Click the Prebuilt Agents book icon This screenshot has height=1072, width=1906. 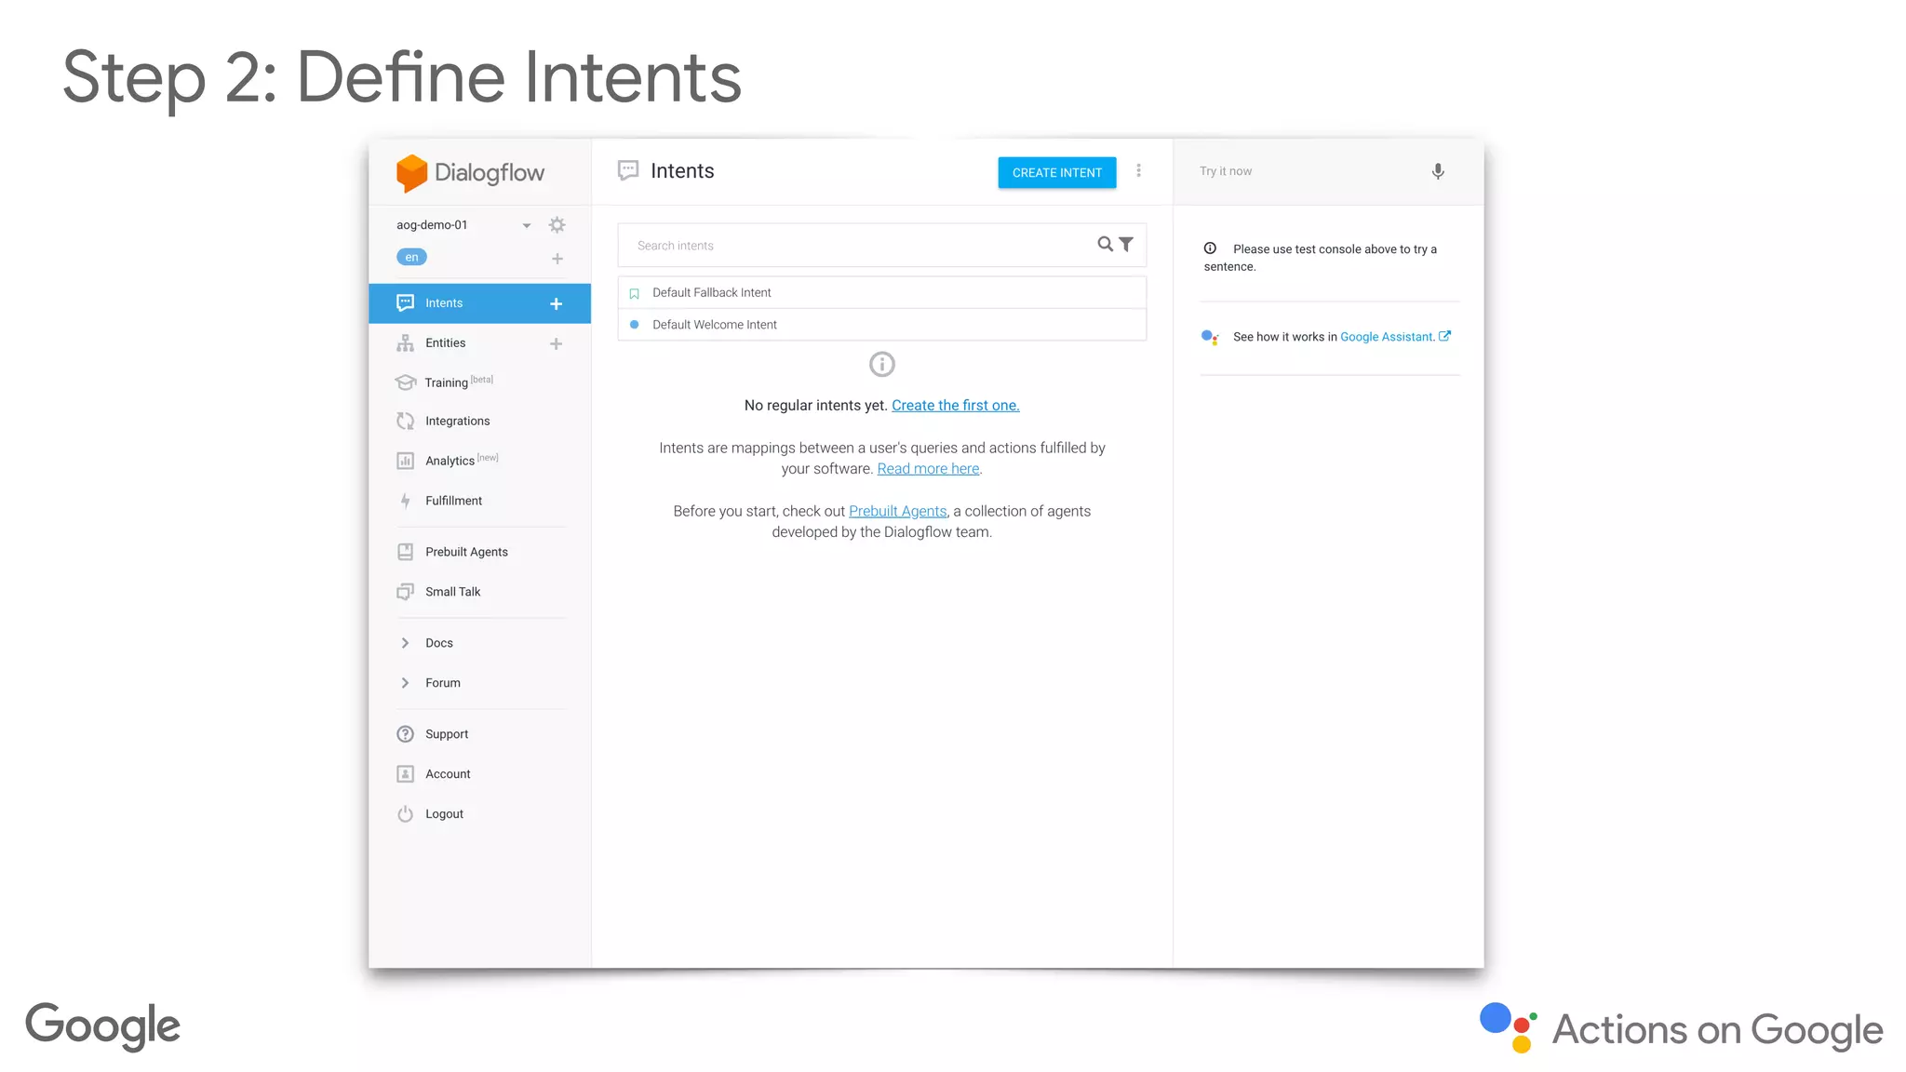[x=405, y=552]
